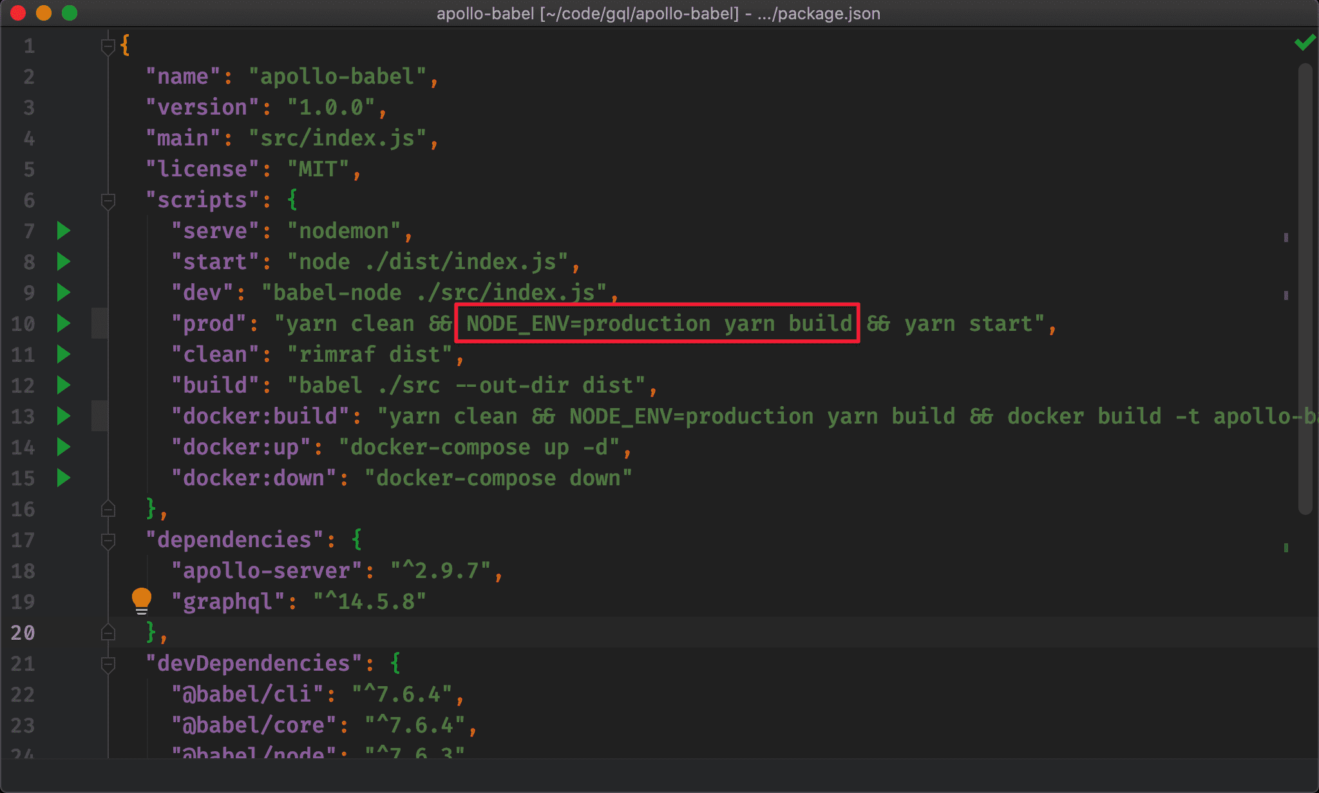This screenshot has width=1319, height=793.
Task: Click the scrollbar stripe mark beside line 9
Action: click(1286, 295)
